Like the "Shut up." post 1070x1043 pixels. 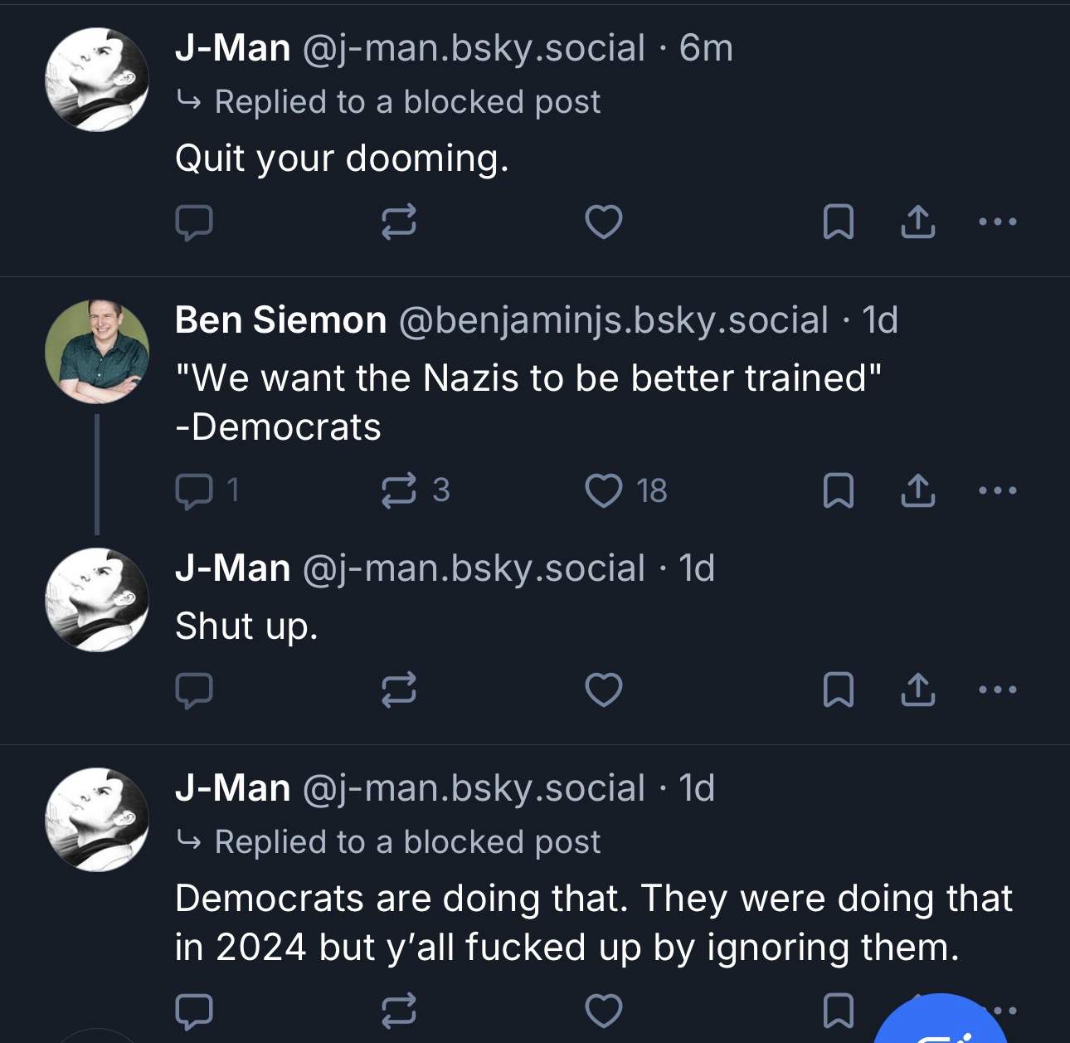click(603, 690)
